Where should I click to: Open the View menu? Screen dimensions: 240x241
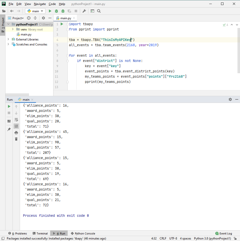28,4
